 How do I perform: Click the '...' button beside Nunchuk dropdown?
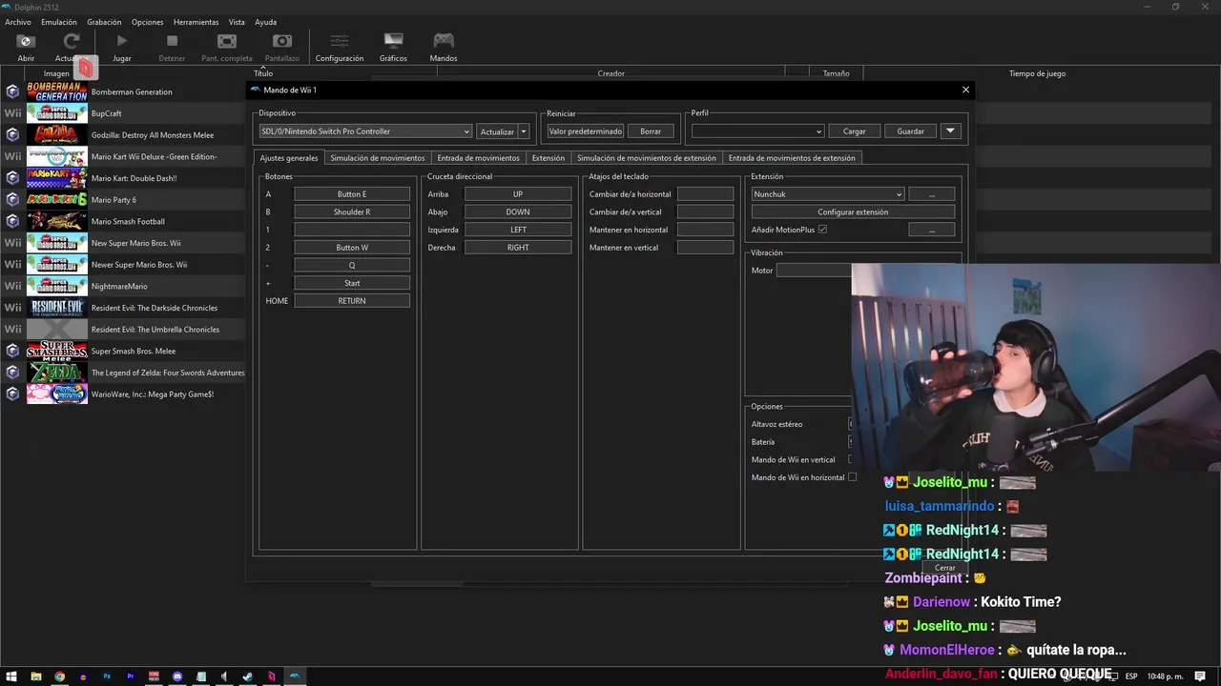point(932,194)
